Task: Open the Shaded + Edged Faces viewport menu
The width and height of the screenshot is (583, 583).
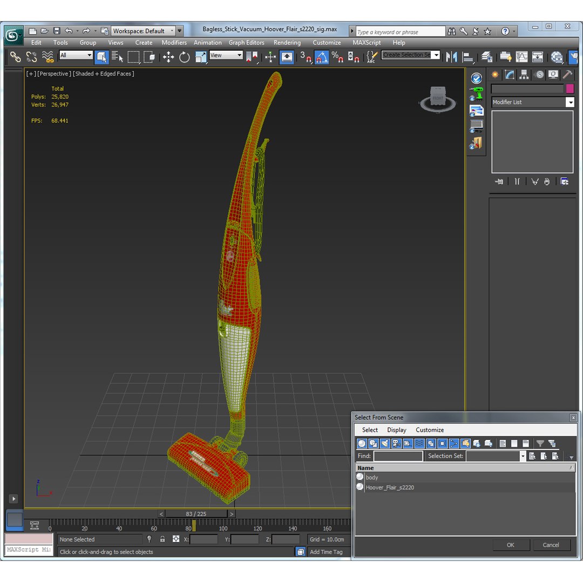Action: point(103,73)
